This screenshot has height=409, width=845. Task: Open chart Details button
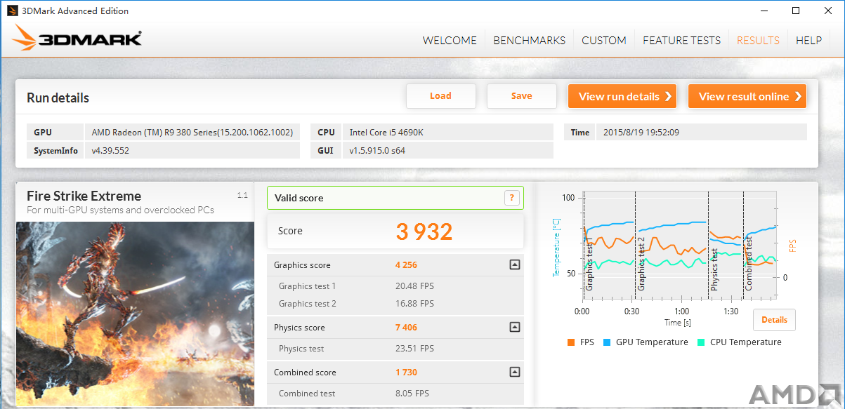(x=775, y=320)
